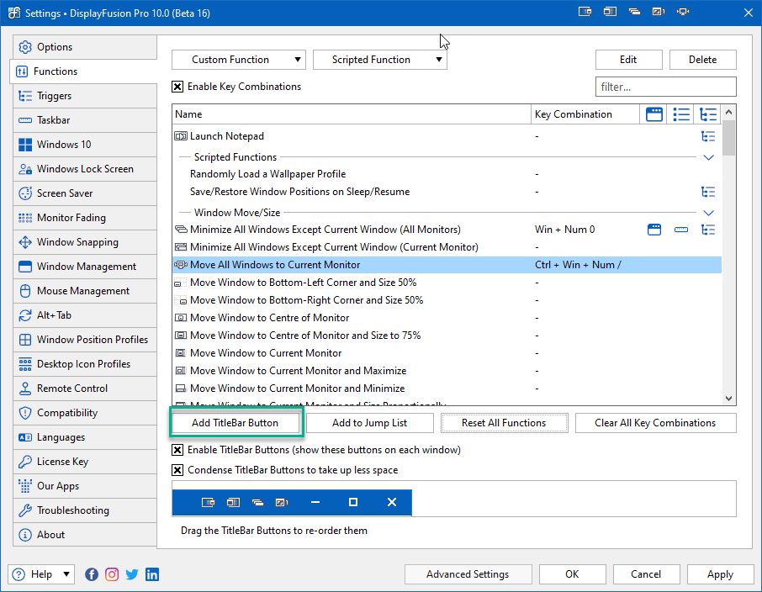762x592 pixels.
Task: Click the trigger icon in the Save/Restore Window Positions row
Action: pos(708,192)
